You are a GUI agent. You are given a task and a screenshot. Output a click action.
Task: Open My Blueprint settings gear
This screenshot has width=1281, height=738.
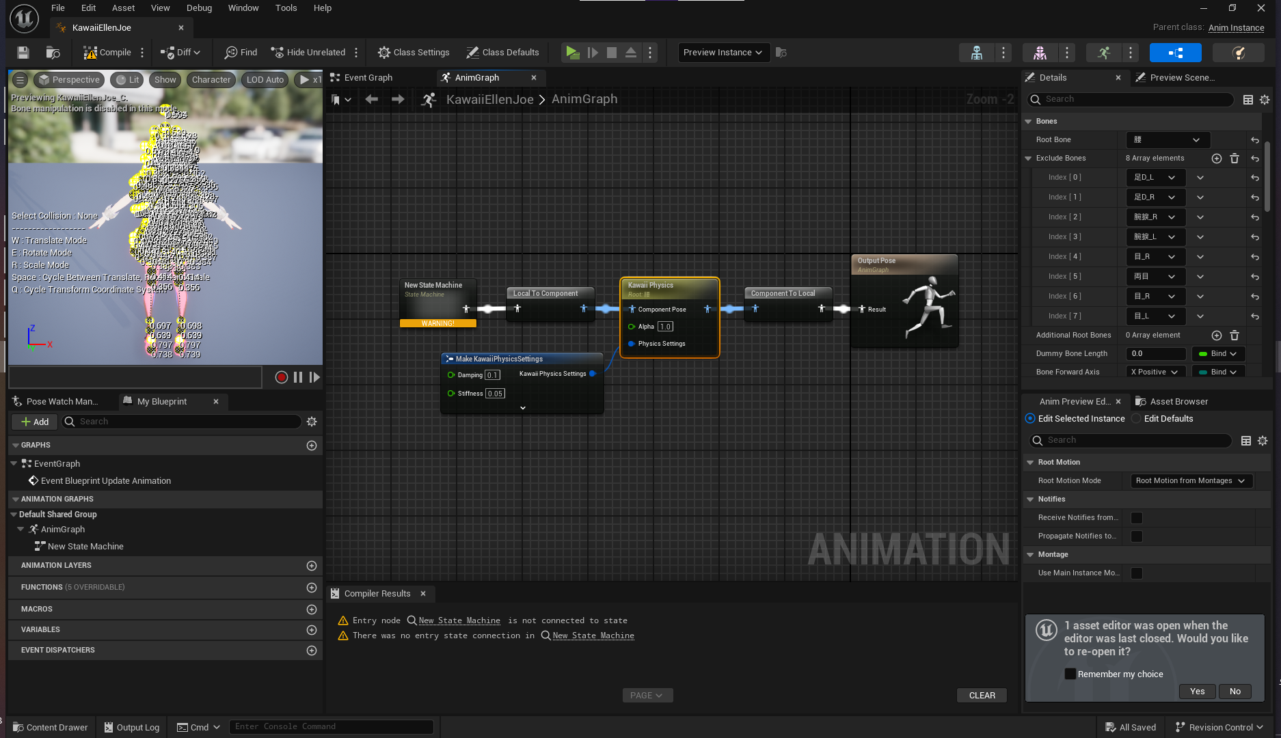pyautogui.click(x=312, y=422)
